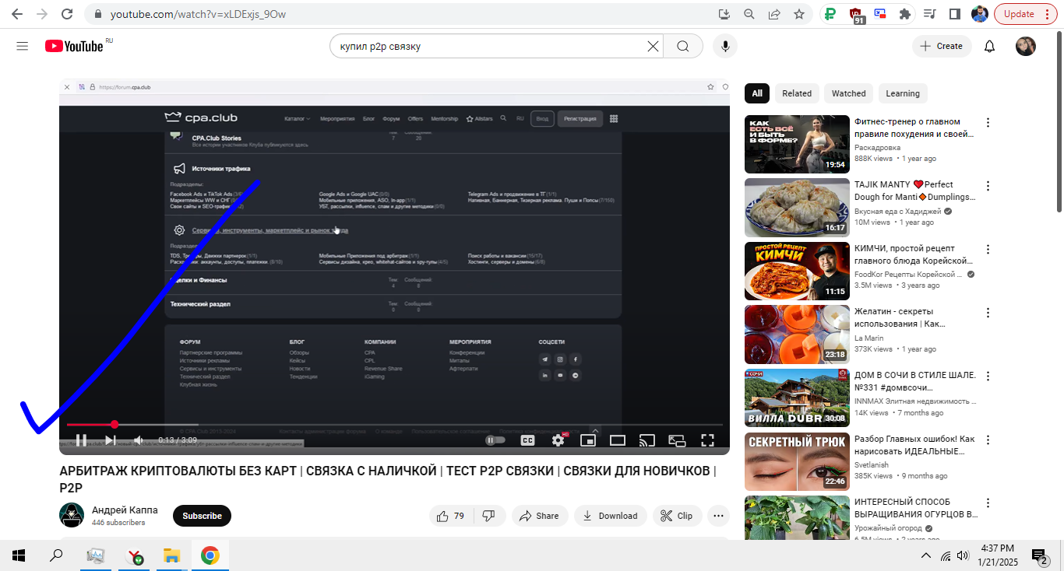Image resolution: width=1064 pixels, height=571 pixels.
Task: Mute the player volume speaker
Action: tap(139, 440)
